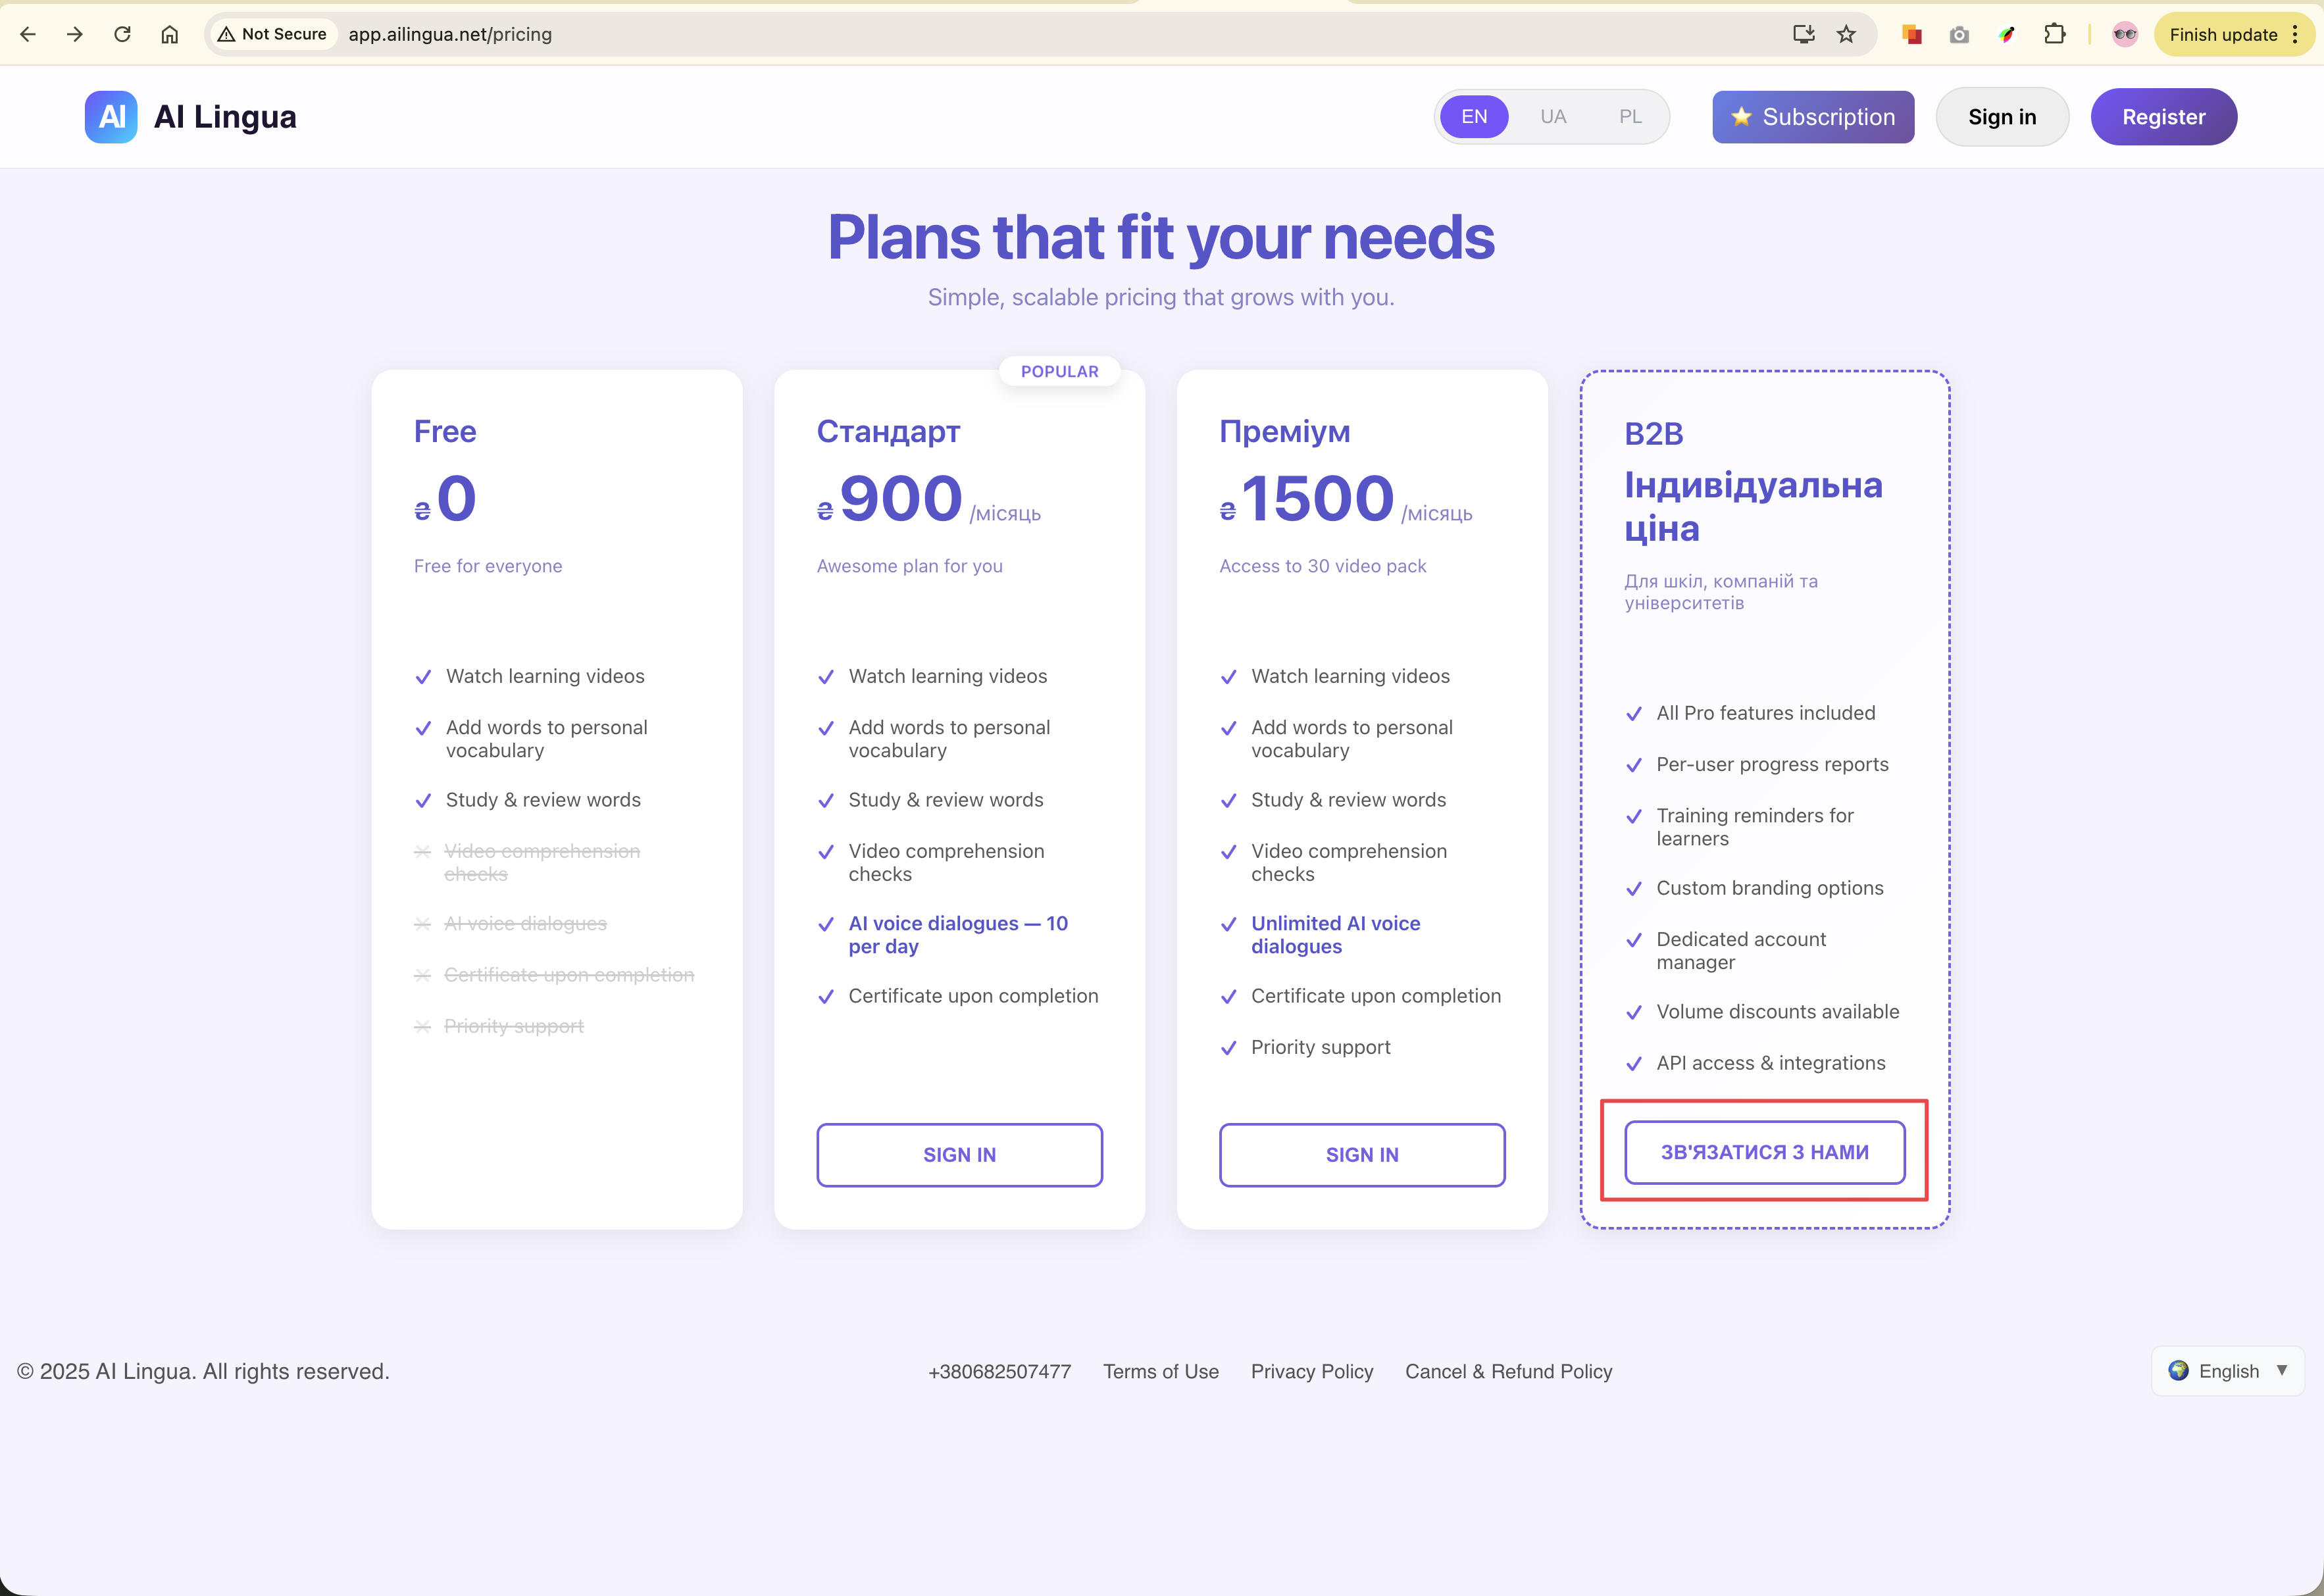Image resolution: width=2324 pixels, height=1596 pixels.
Task: Open the browser extensions puzzle icon
Action: (x=2054, y=34)
